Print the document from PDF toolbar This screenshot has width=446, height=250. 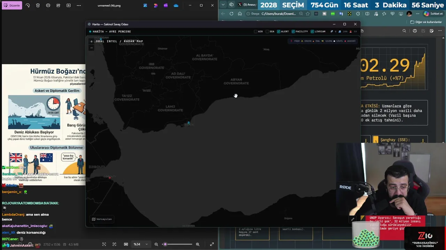click(415, 31)
